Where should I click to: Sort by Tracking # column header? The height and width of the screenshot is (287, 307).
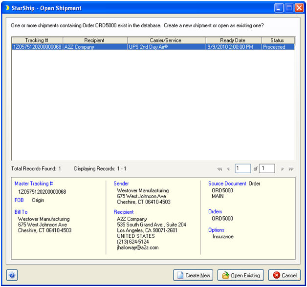(37, 41)
